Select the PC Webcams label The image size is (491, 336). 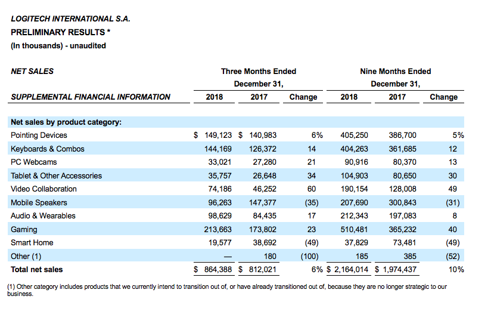(34, 162)
